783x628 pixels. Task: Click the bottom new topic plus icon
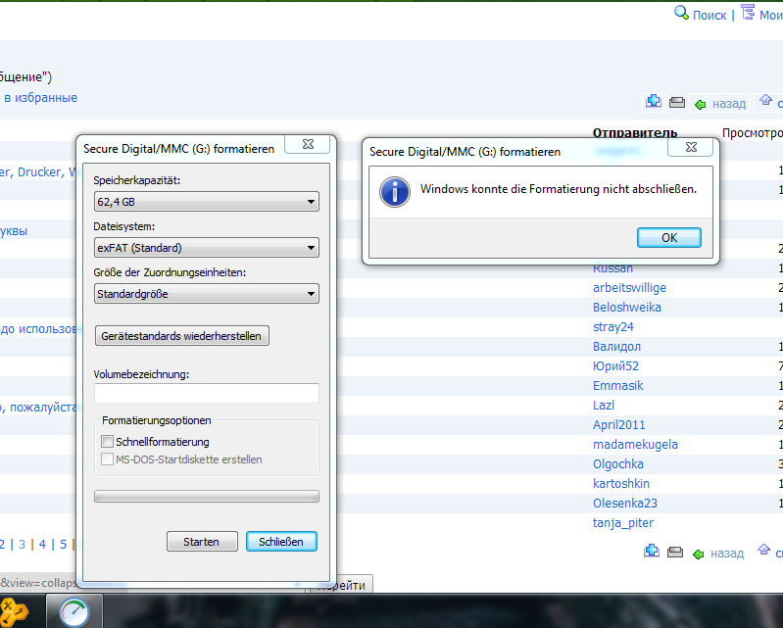(x=651, y=552)
